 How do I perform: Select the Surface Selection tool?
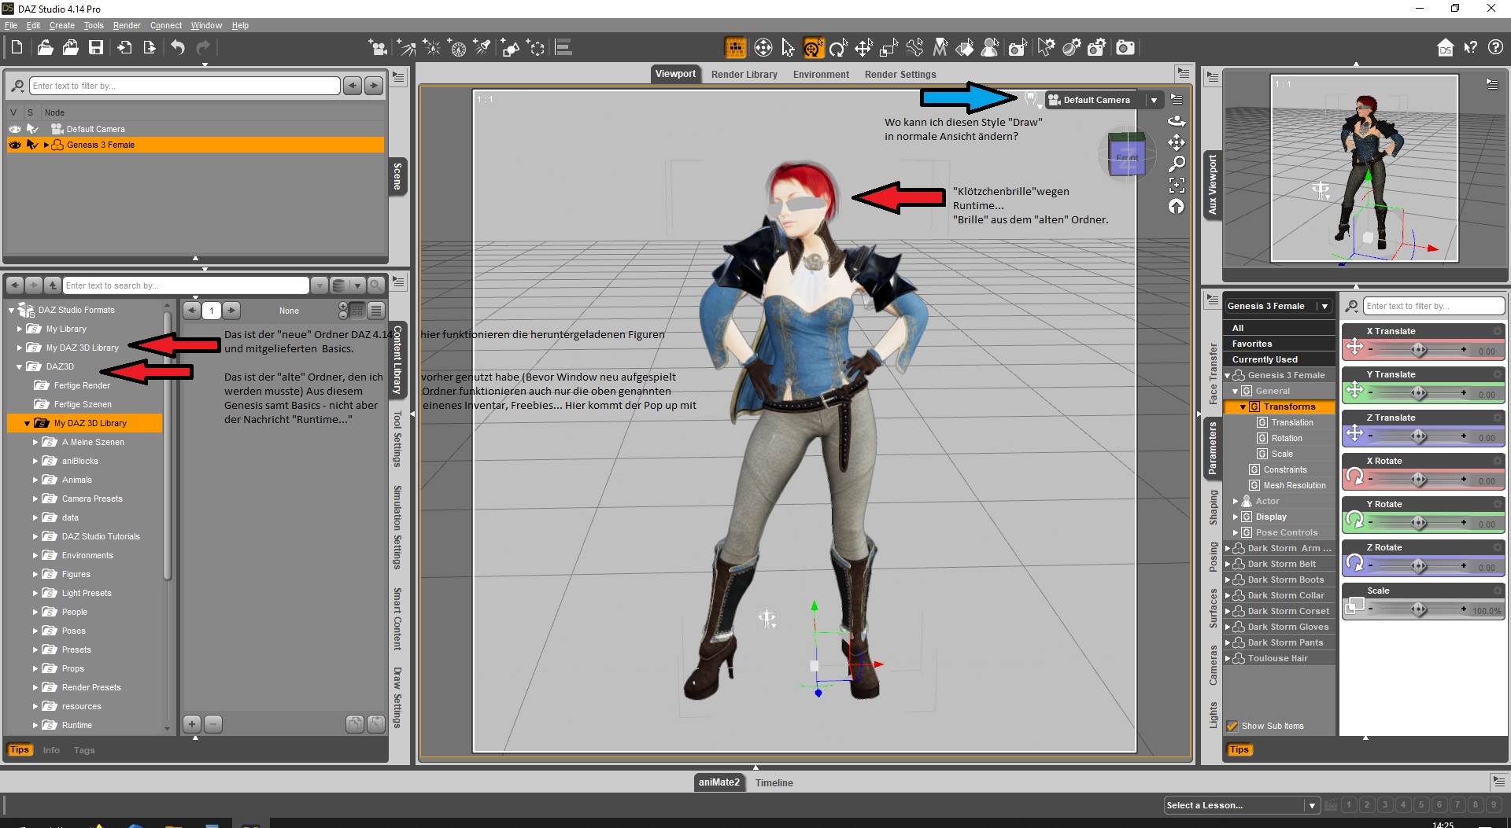coord(965,48)
